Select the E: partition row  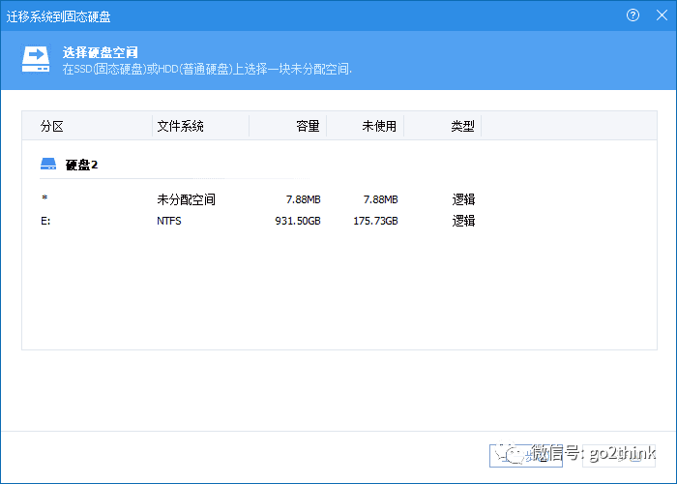[258, 221]
